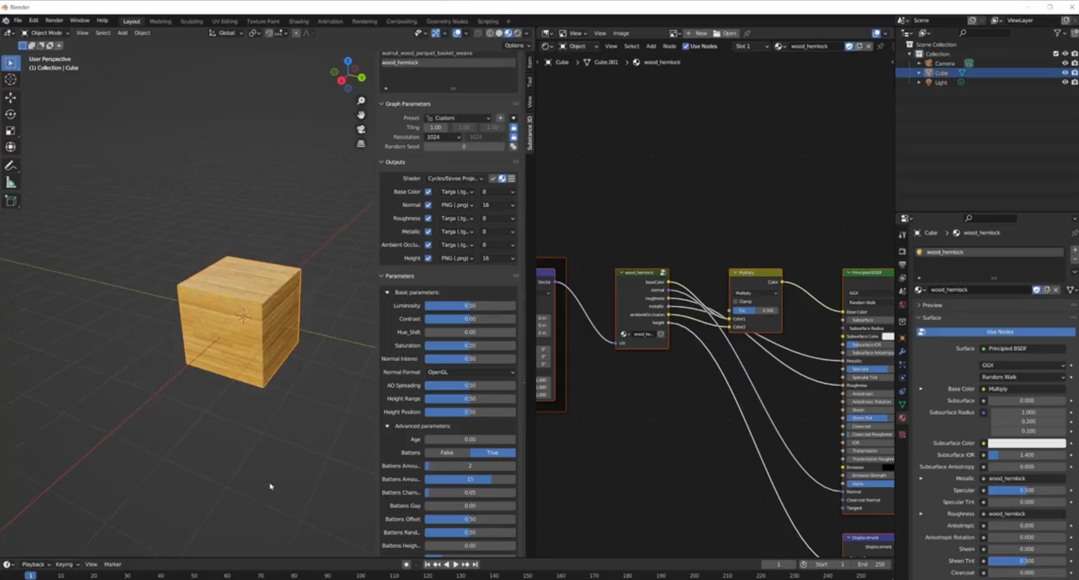The height and width of the screenshot is (580, 1079).
Task: Randomize seed with dice icon
Action: 514,147
